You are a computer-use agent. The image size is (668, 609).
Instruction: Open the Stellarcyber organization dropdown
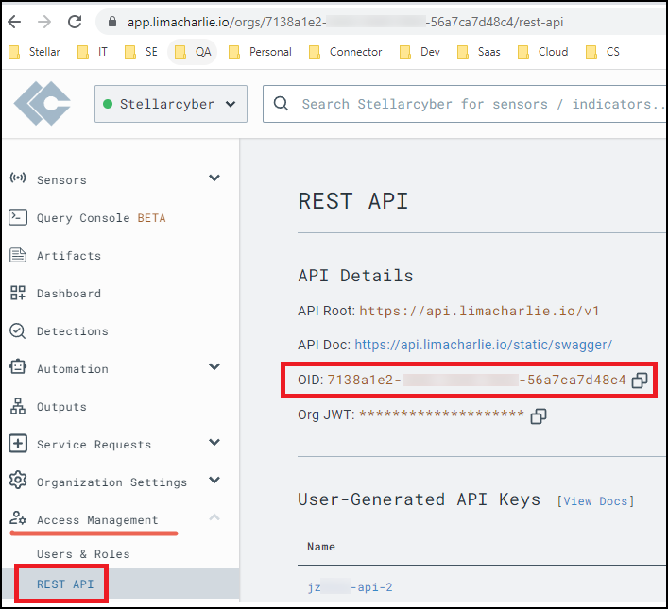pyautogui.click(x=171, y=104)
